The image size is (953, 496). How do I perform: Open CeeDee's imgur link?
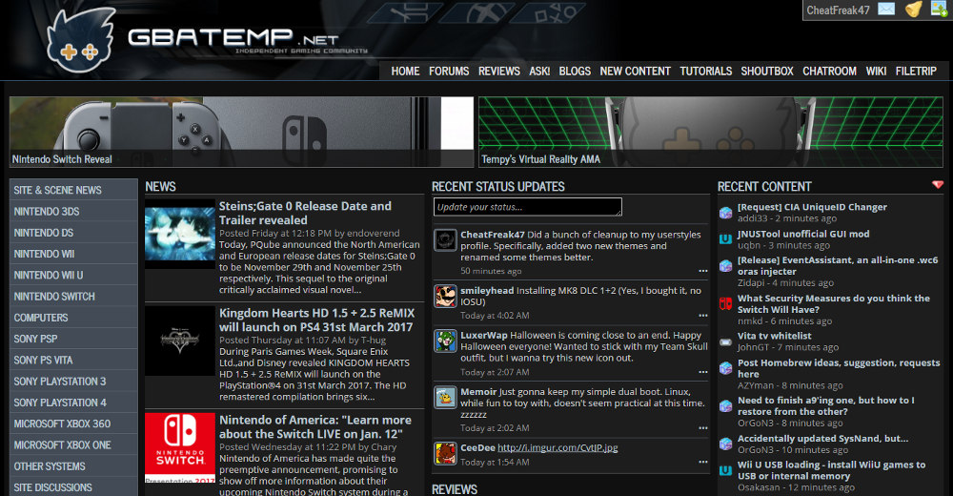coord(558,448)
